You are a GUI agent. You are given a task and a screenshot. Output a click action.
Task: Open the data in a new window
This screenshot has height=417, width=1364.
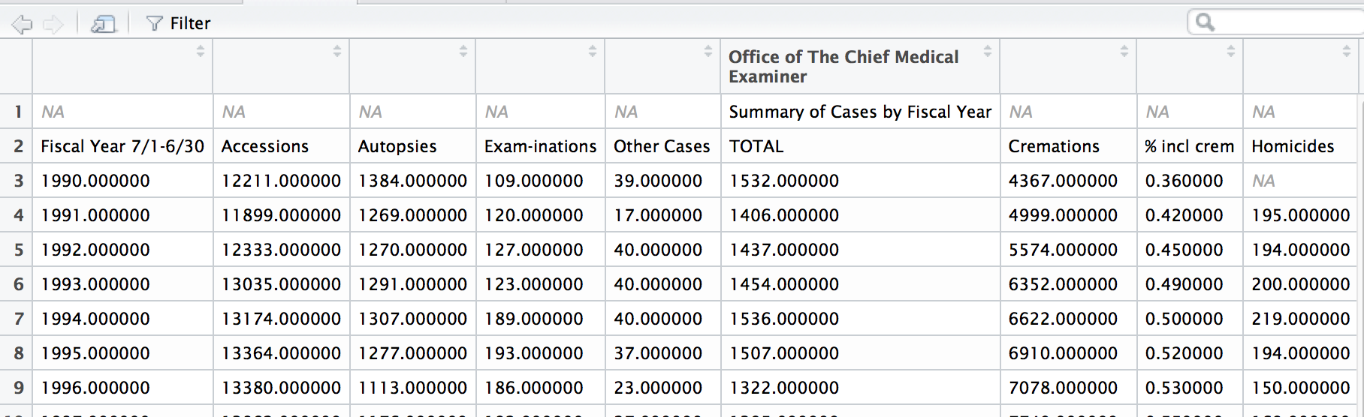click(103, 24)
